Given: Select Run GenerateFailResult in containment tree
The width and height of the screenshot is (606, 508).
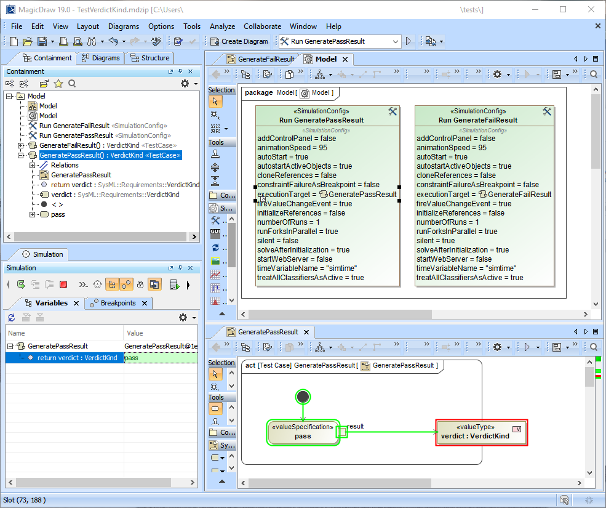Looking at the screenshot, I should tap(74, 126).
